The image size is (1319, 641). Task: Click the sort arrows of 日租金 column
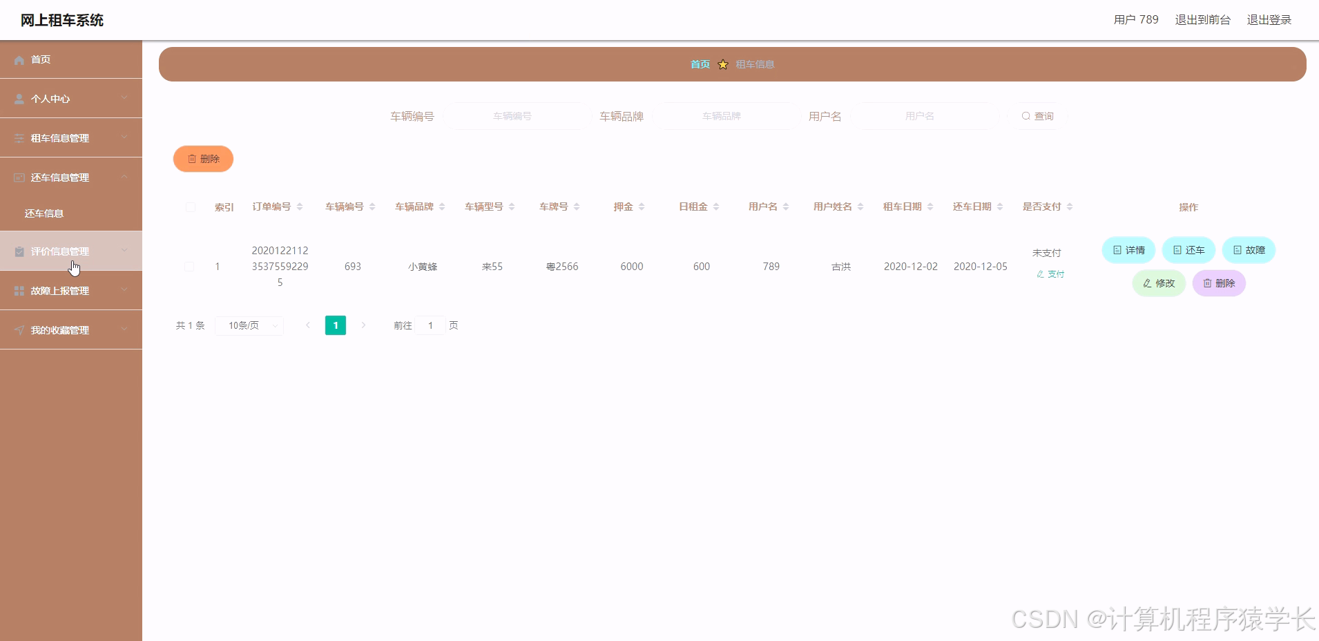coord(716,207)
